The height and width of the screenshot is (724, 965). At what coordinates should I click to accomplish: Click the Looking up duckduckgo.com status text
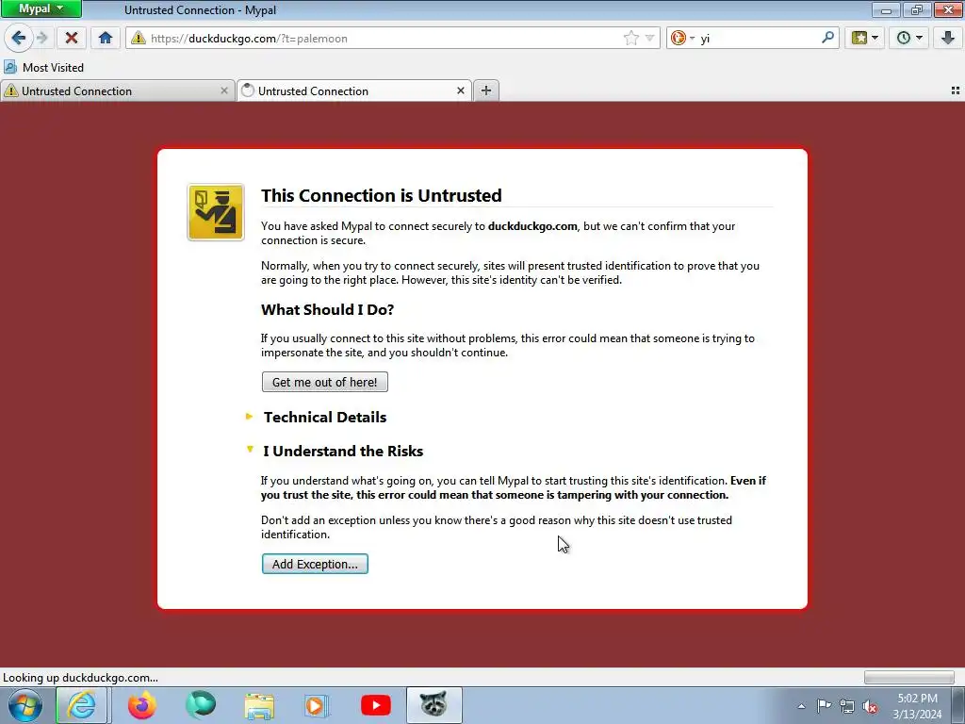click(81, 678)
